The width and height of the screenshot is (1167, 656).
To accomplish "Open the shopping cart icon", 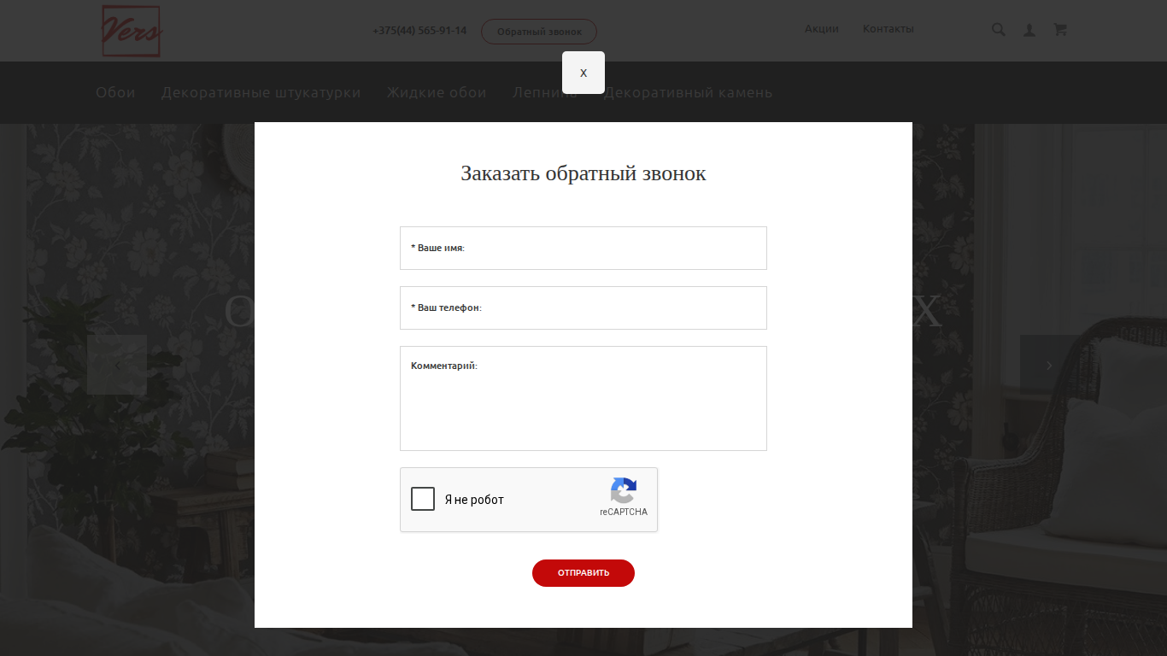I will click(1060, 30).
